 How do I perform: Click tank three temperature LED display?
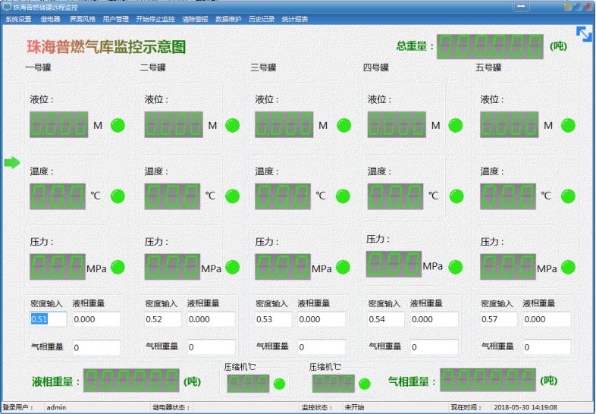pyautogui.click(x=283, y=196)
